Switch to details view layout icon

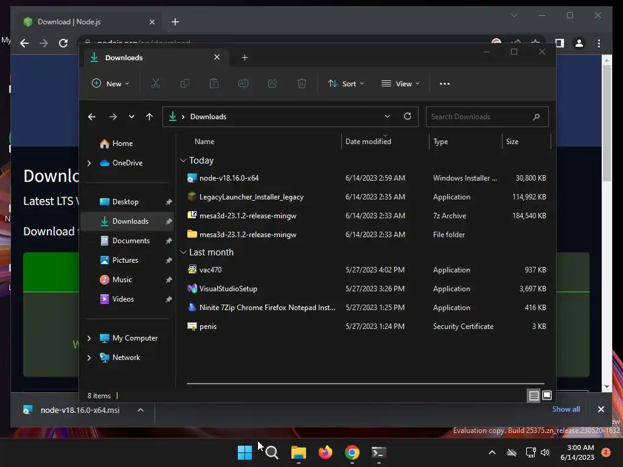534,395
